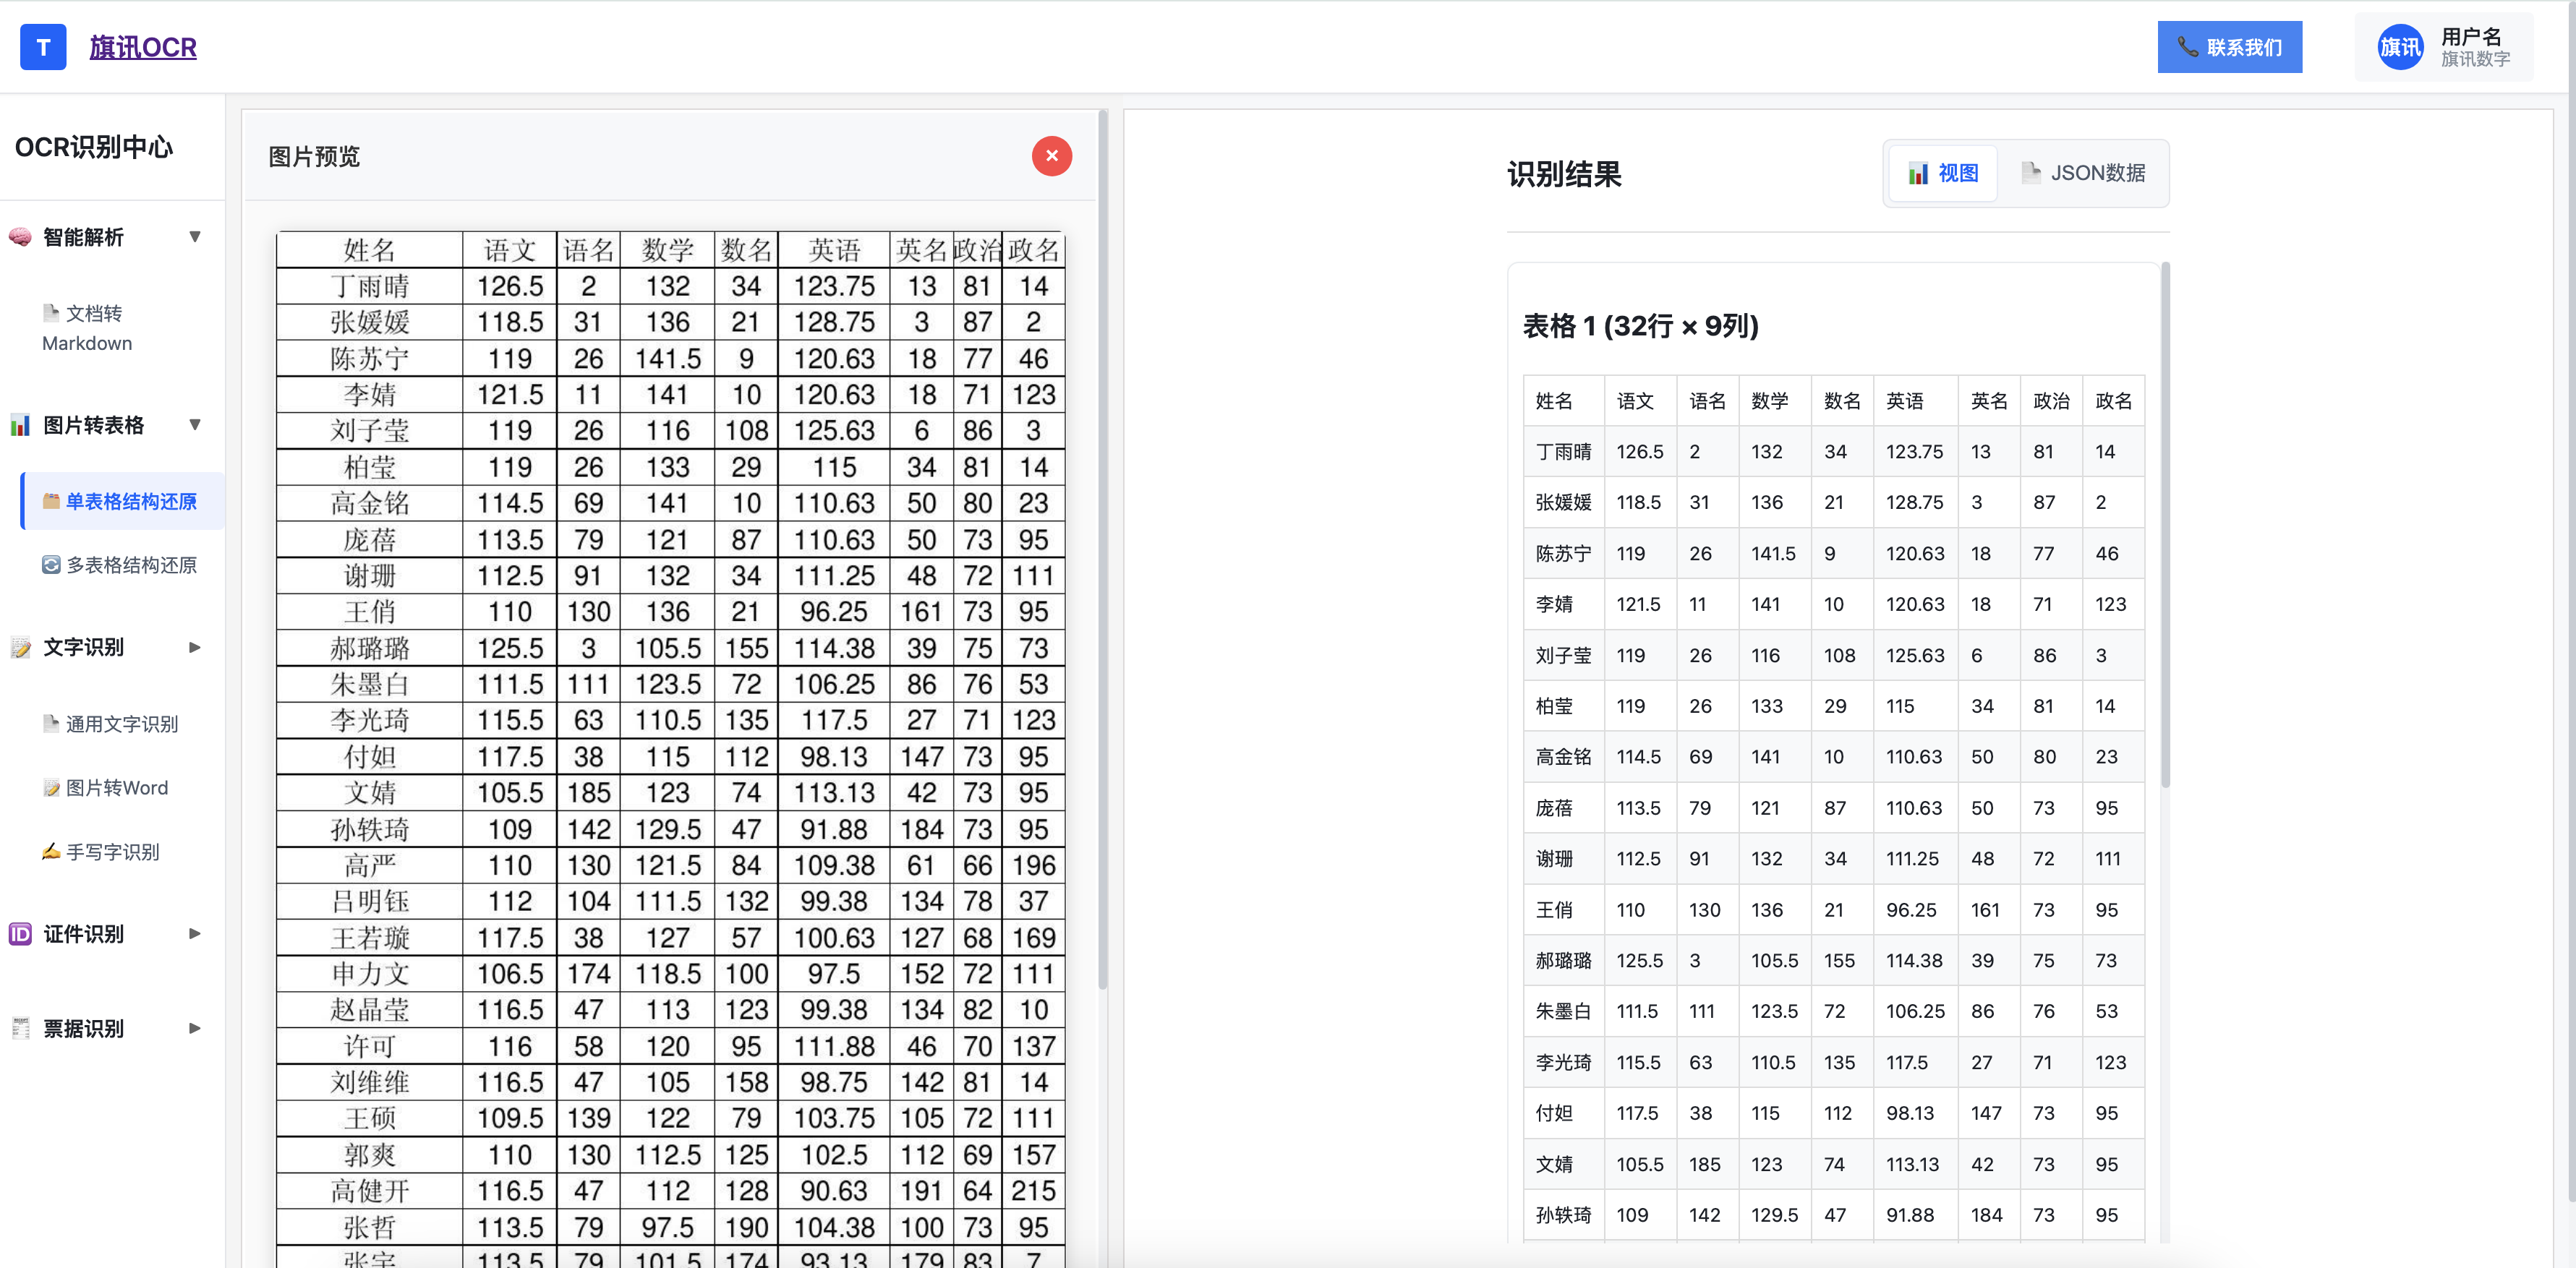Viewport: 2576px width, 1268px height.
Task: Expand the 票据识别 section arrow
Action: pos(195,1028)
